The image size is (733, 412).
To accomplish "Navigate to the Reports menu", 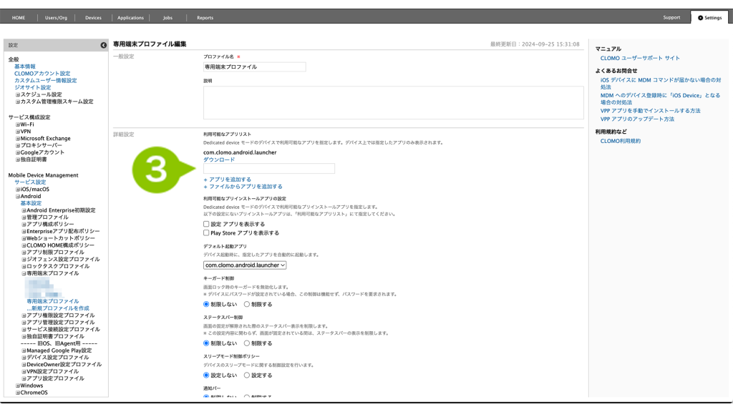I will pyautogui.click(x=205, y=18).
